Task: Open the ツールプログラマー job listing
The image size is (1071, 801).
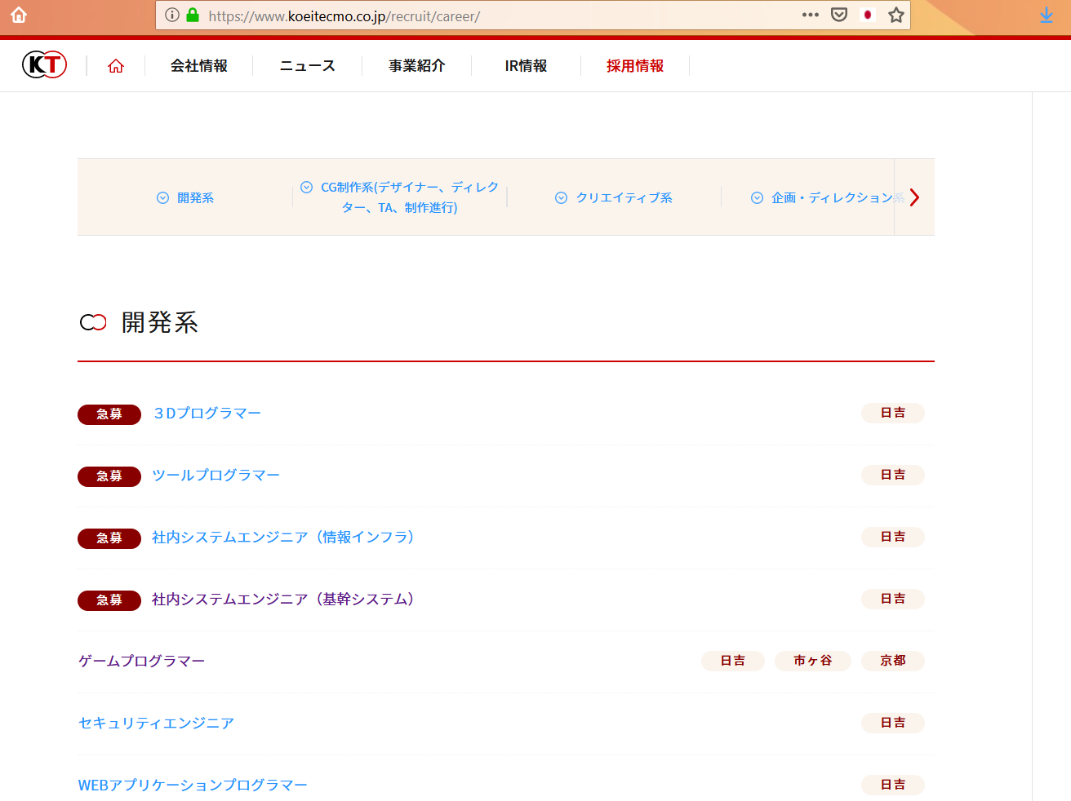Action: (216, 476)
